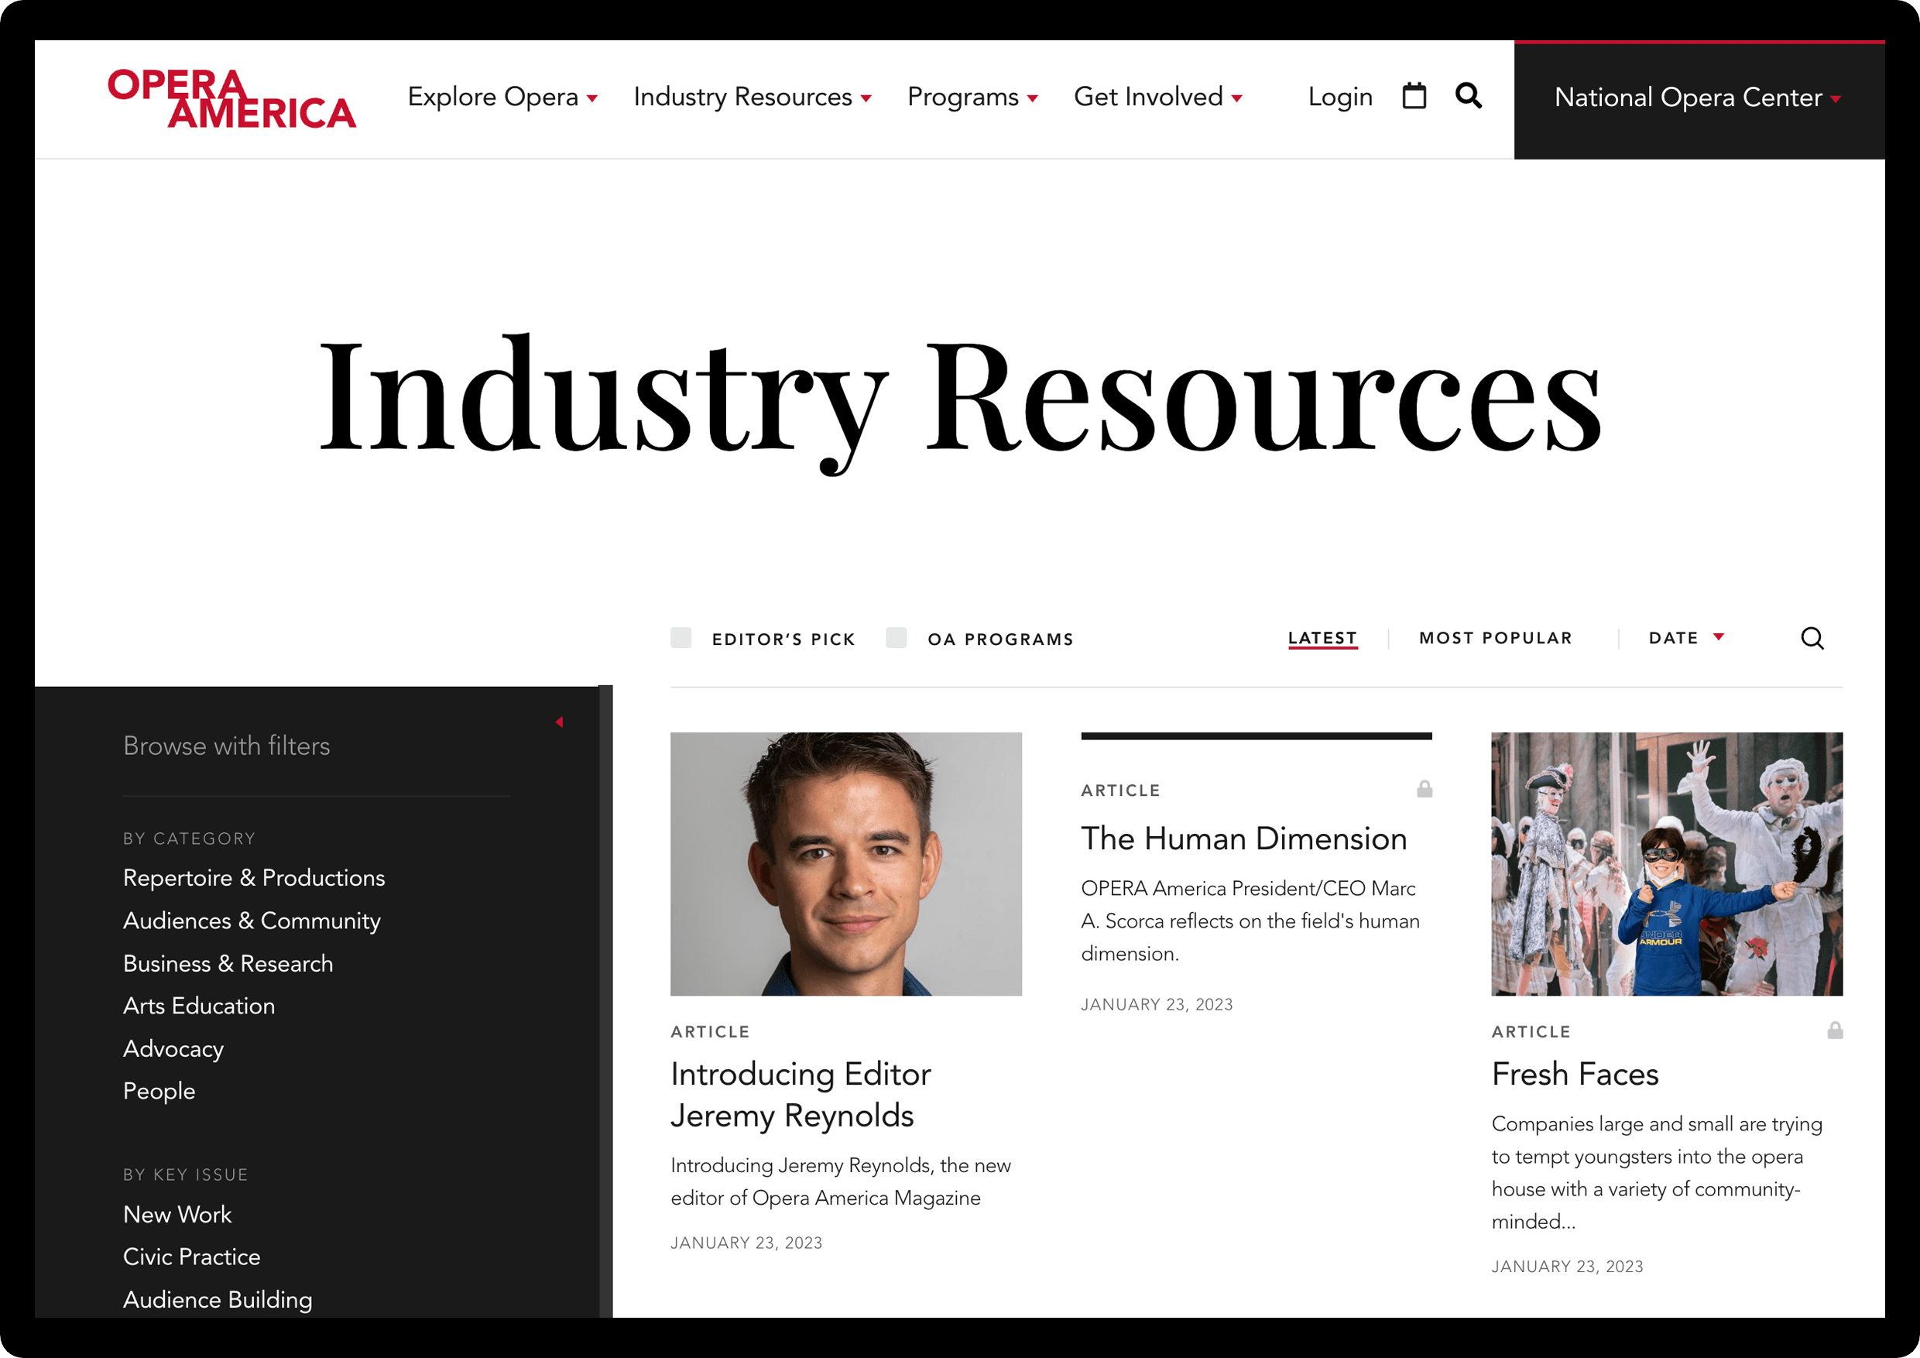The height and width of the screenshot is (1358, 1920).
Task: Click the Login link
Action: pyautogui.click(x=1339, y=97)
